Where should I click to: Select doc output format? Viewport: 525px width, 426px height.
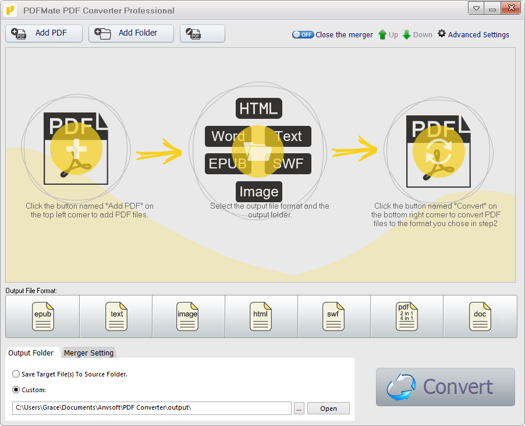[480, 316]
